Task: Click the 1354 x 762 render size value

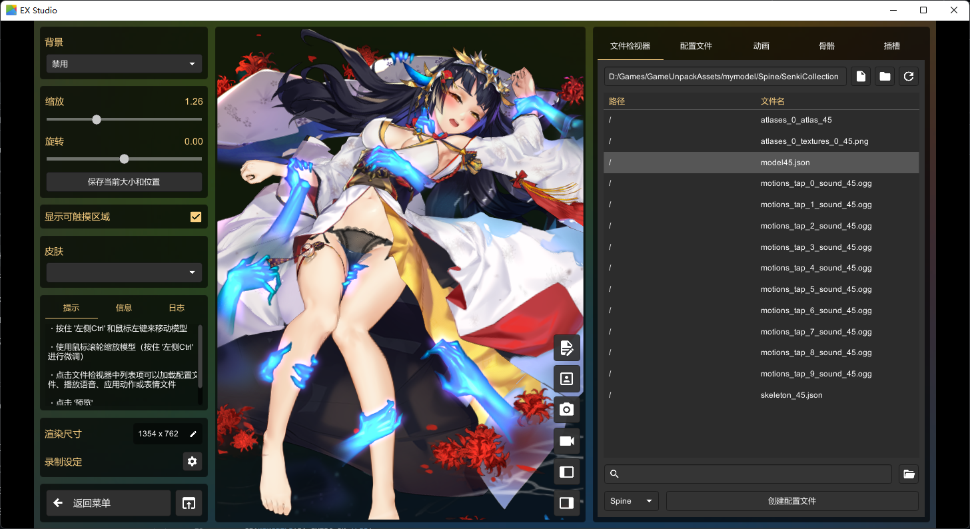Action: (x=159, y=434)
